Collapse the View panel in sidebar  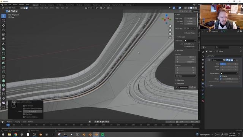178,15
